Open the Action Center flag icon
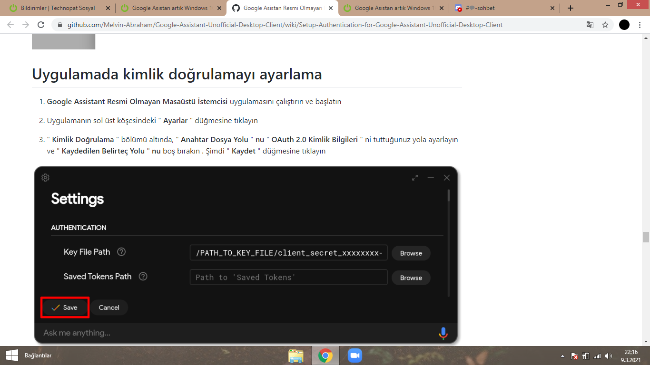This screenshot has width=650, height=365. point(574,356)
